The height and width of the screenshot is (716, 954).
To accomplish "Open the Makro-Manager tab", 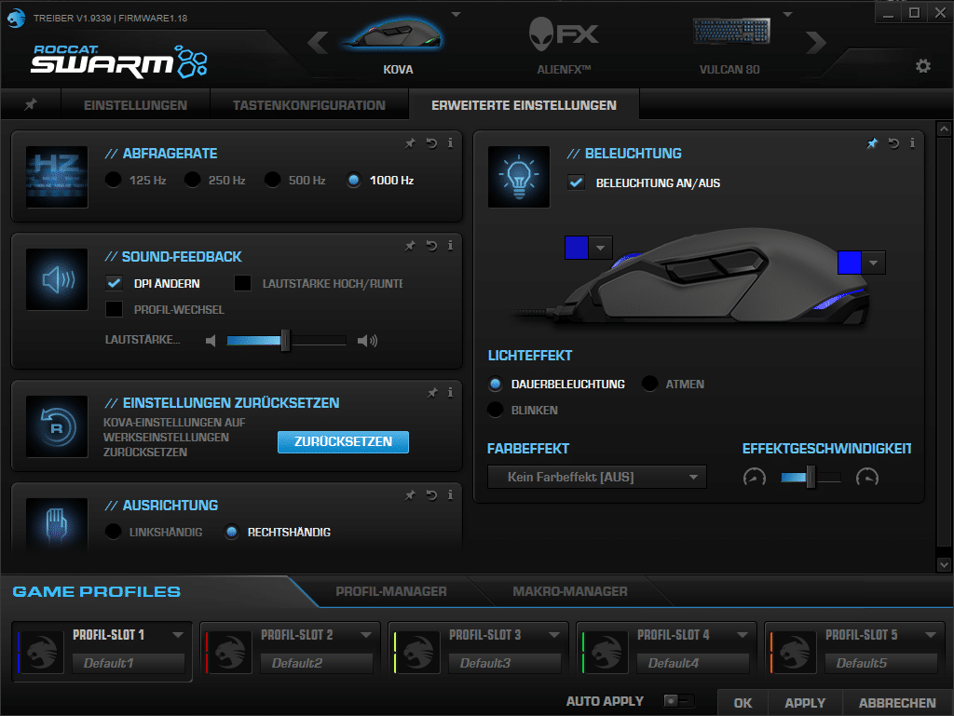I will point(569,591).
